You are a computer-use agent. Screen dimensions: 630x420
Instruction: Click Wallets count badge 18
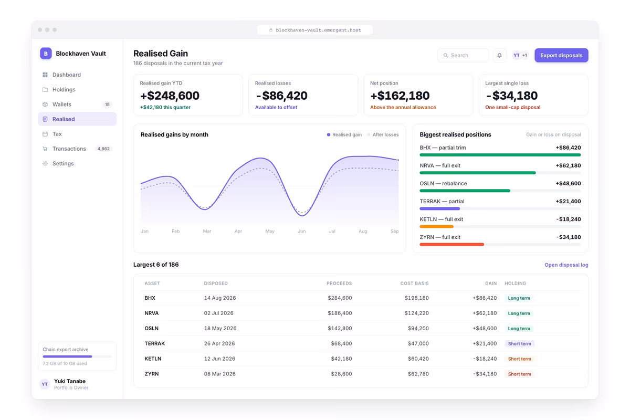[x=108, y=104]
